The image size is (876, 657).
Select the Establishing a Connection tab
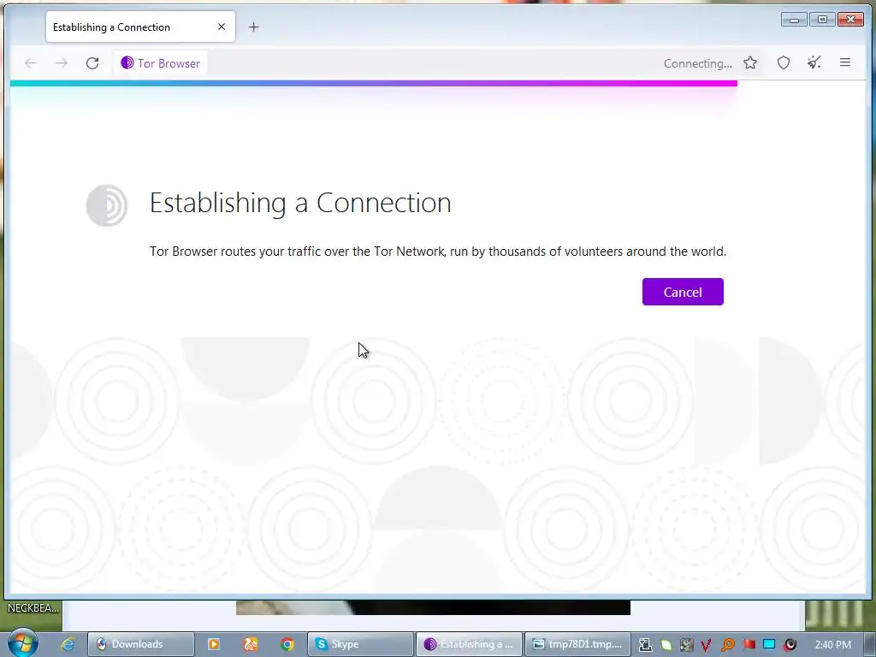(x=140, y=27)
